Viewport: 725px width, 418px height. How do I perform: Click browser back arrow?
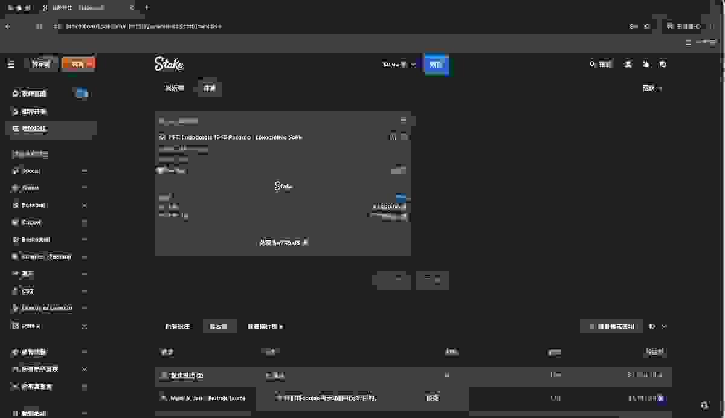(8, 27)
